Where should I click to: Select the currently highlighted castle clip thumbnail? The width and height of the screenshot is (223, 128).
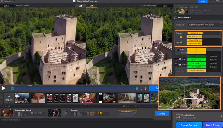pyautogui.click(x=154, y=98)
